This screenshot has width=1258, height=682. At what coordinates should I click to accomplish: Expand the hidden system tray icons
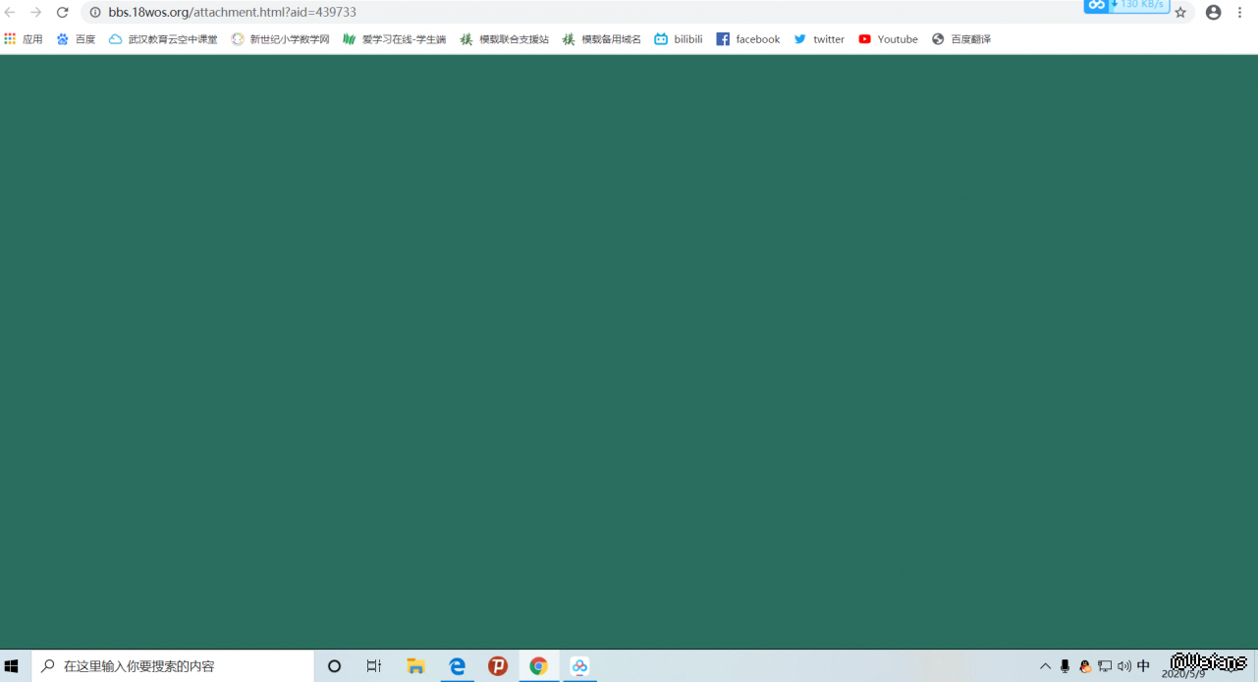[1045, 666]
